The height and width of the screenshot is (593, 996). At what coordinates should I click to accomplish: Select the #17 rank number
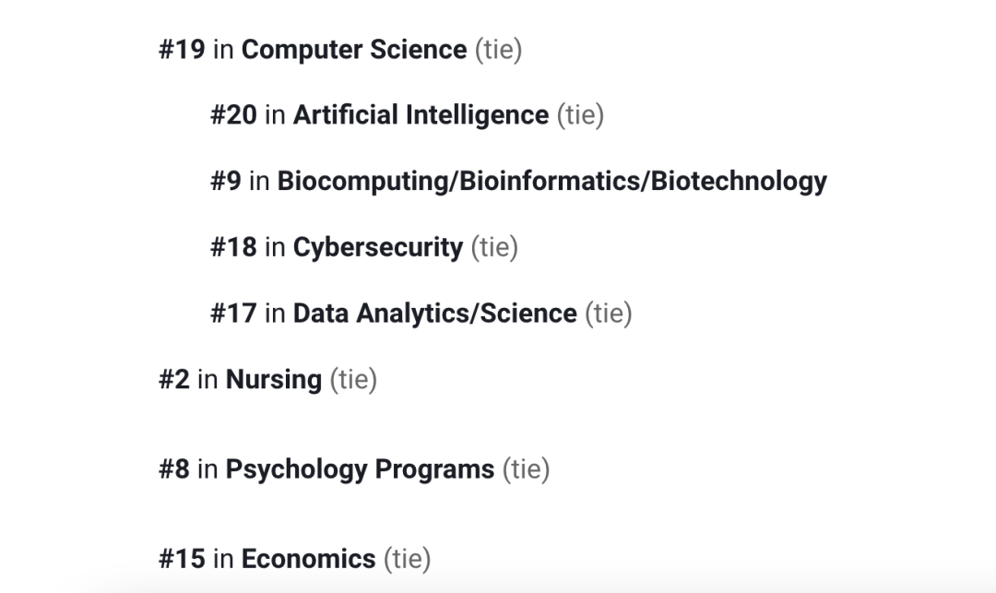(233, 314)
